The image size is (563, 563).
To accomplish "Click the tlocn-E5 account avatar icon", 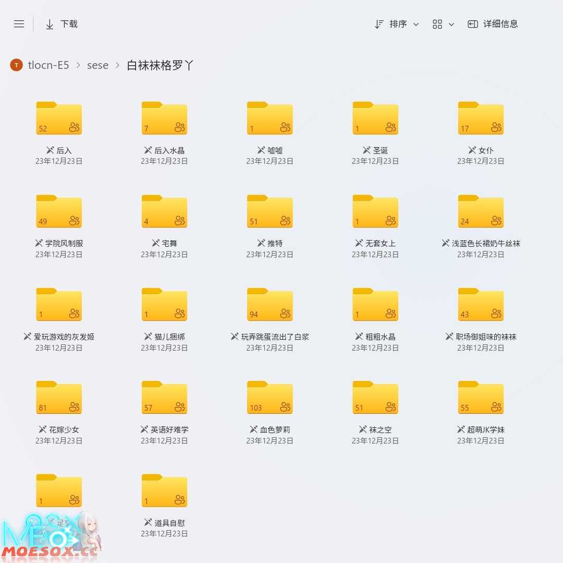I will (x=16, y=65).
